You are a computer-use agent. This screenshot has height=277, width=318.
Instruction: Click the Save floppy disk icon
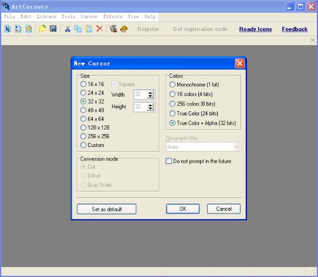tap(53, 29)
